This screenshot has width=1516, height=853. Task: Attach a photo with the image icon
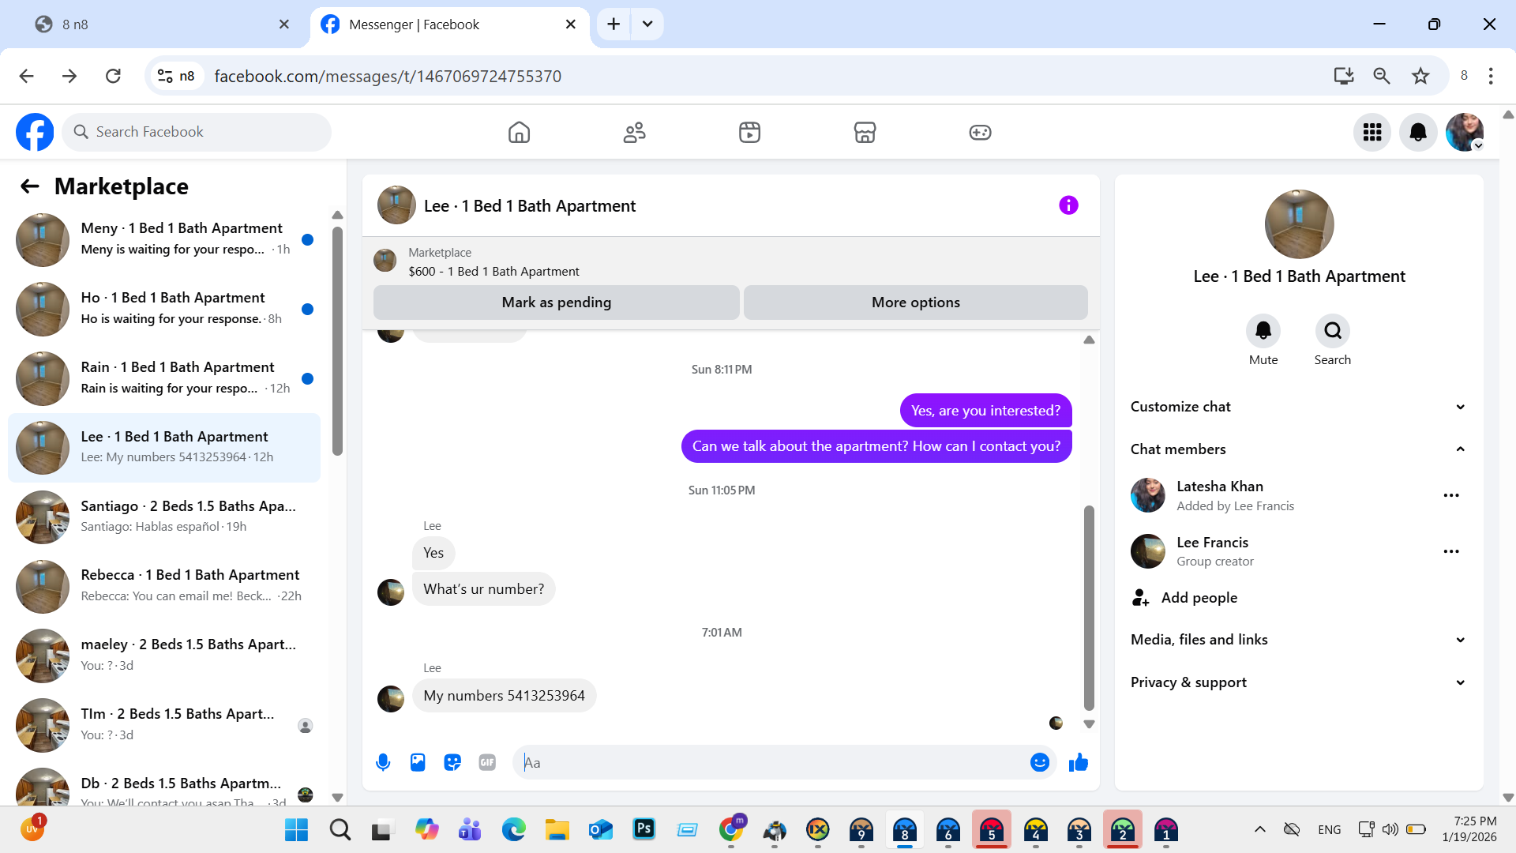click(418, 762)
